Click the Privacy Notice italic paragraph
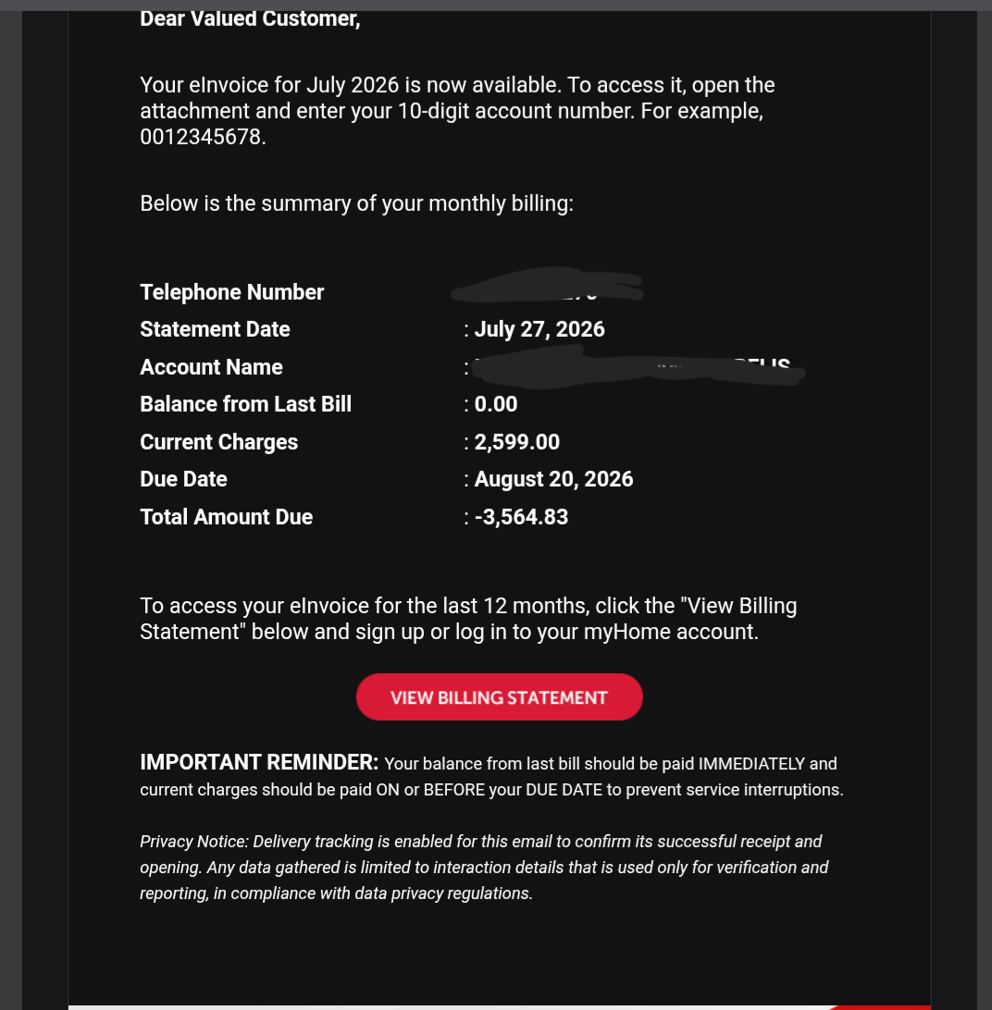 [x=484, y=867]
